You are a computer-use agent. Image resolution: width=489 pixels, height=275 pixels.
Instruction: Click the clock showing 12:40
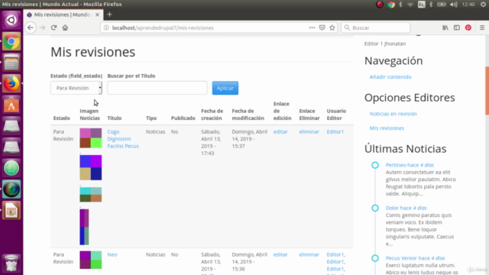(468, 5)
